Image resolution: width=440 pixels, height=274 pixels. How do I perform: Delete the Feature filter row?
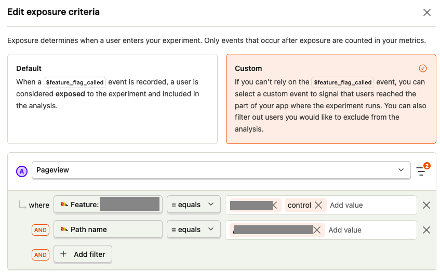pos(426,205)
